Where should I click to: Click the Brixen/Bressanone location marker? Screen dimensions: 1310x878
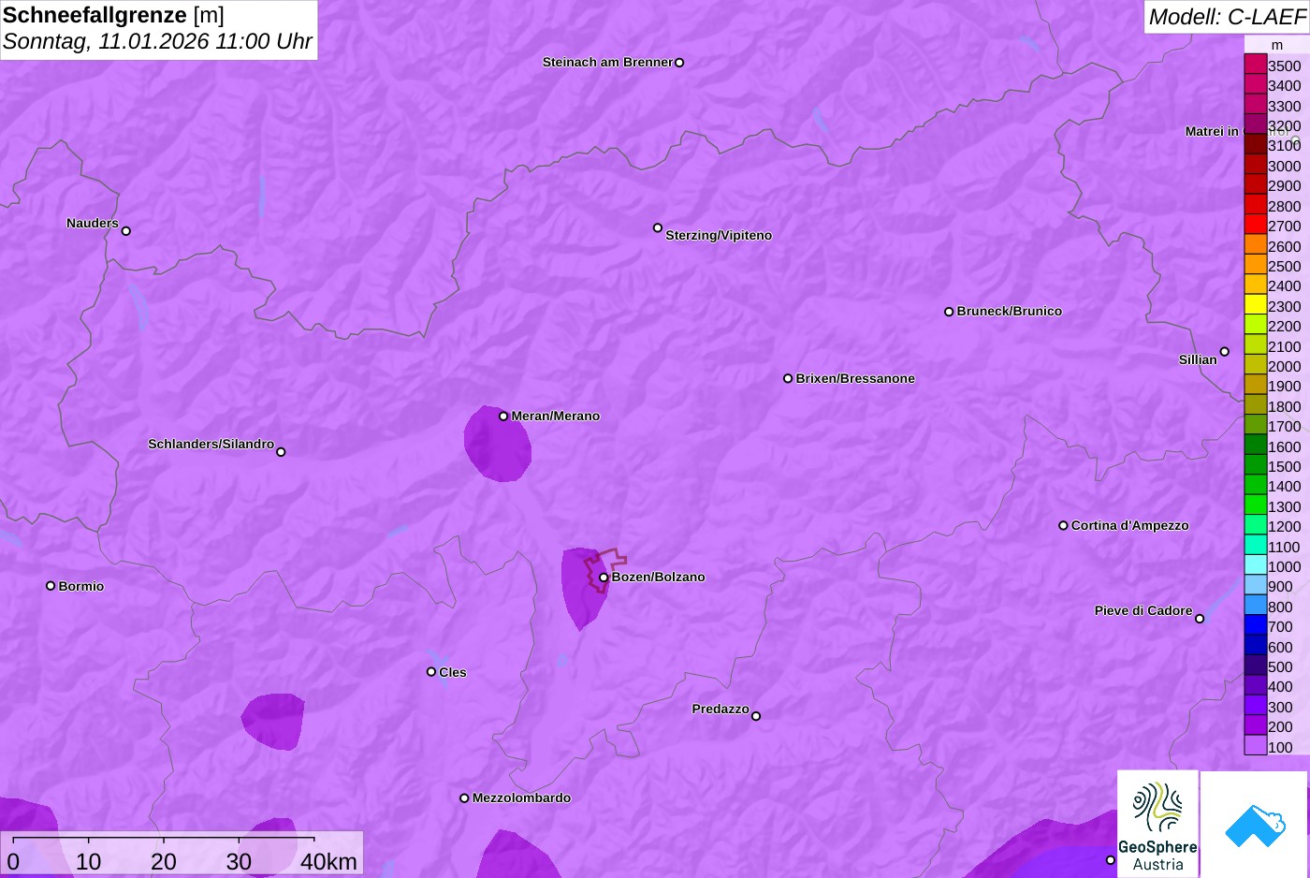click(x=788, y=379)
